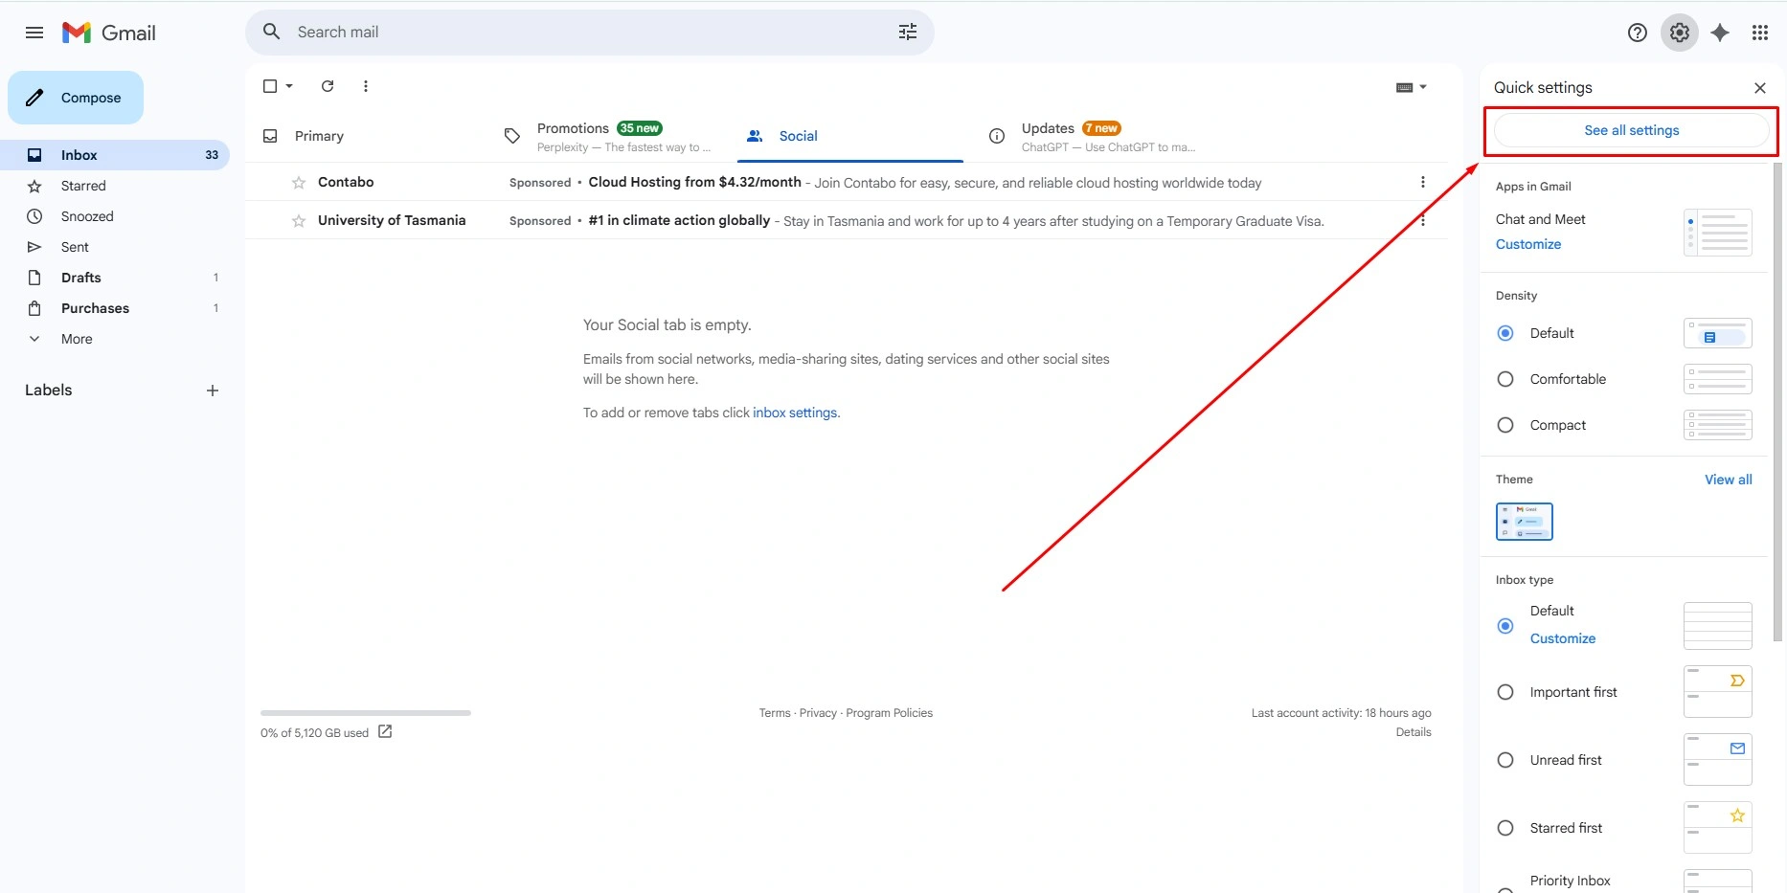Expand More in the sidebar
The width and height of the screenshot is (1787, 893).
(x=77, y=339)
